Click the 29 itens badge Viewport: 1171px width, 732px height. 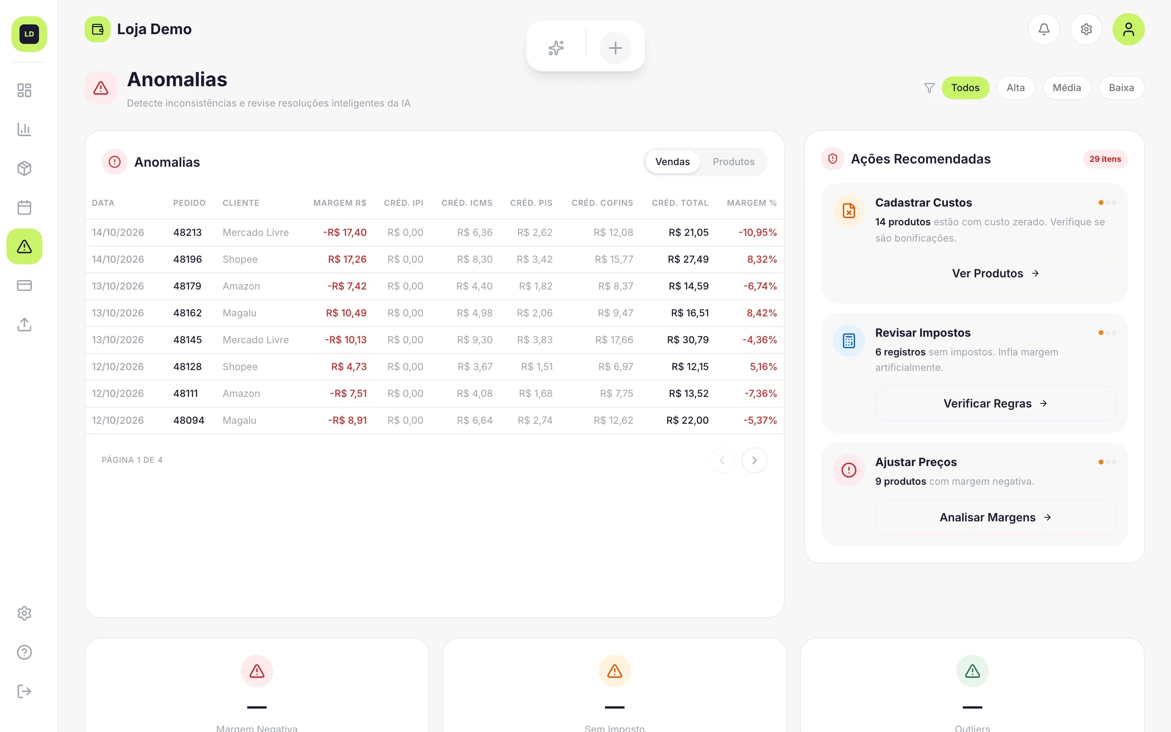[x=1105, y=159]
